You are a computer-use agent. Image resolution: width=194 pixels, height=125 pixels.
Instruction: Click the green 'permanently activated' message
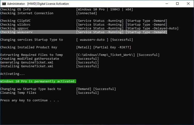[38, 81]
